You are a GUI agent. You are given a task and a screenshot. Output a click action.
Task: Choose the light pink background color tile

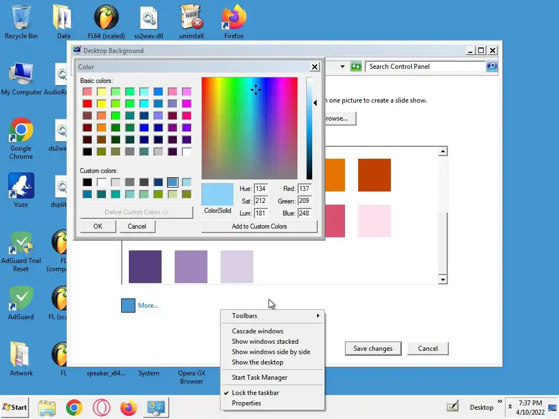coord(374,221)
